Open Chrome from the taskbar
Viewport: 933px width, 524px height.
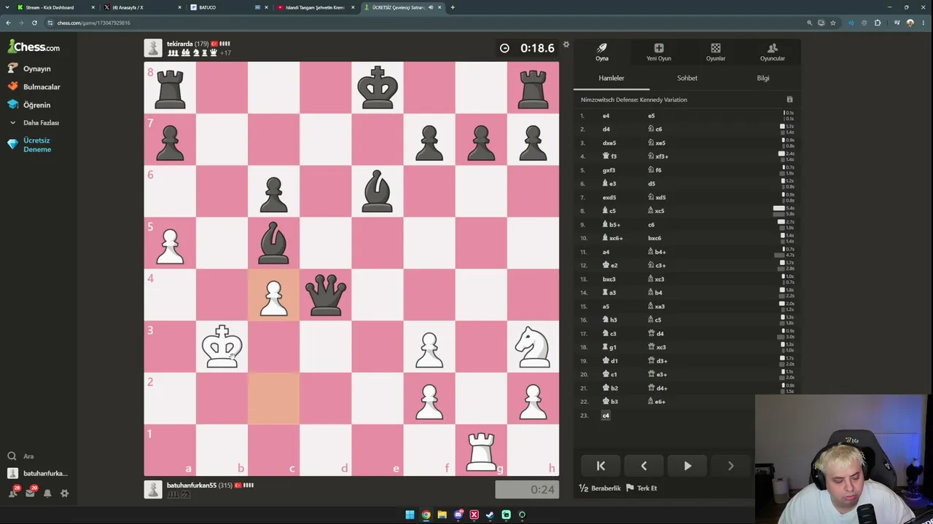coord(426,515)
